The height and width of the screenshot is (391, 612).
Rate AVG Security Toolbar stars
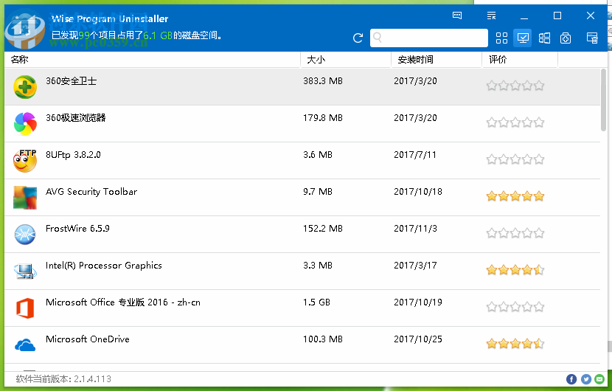click(515, 196)
